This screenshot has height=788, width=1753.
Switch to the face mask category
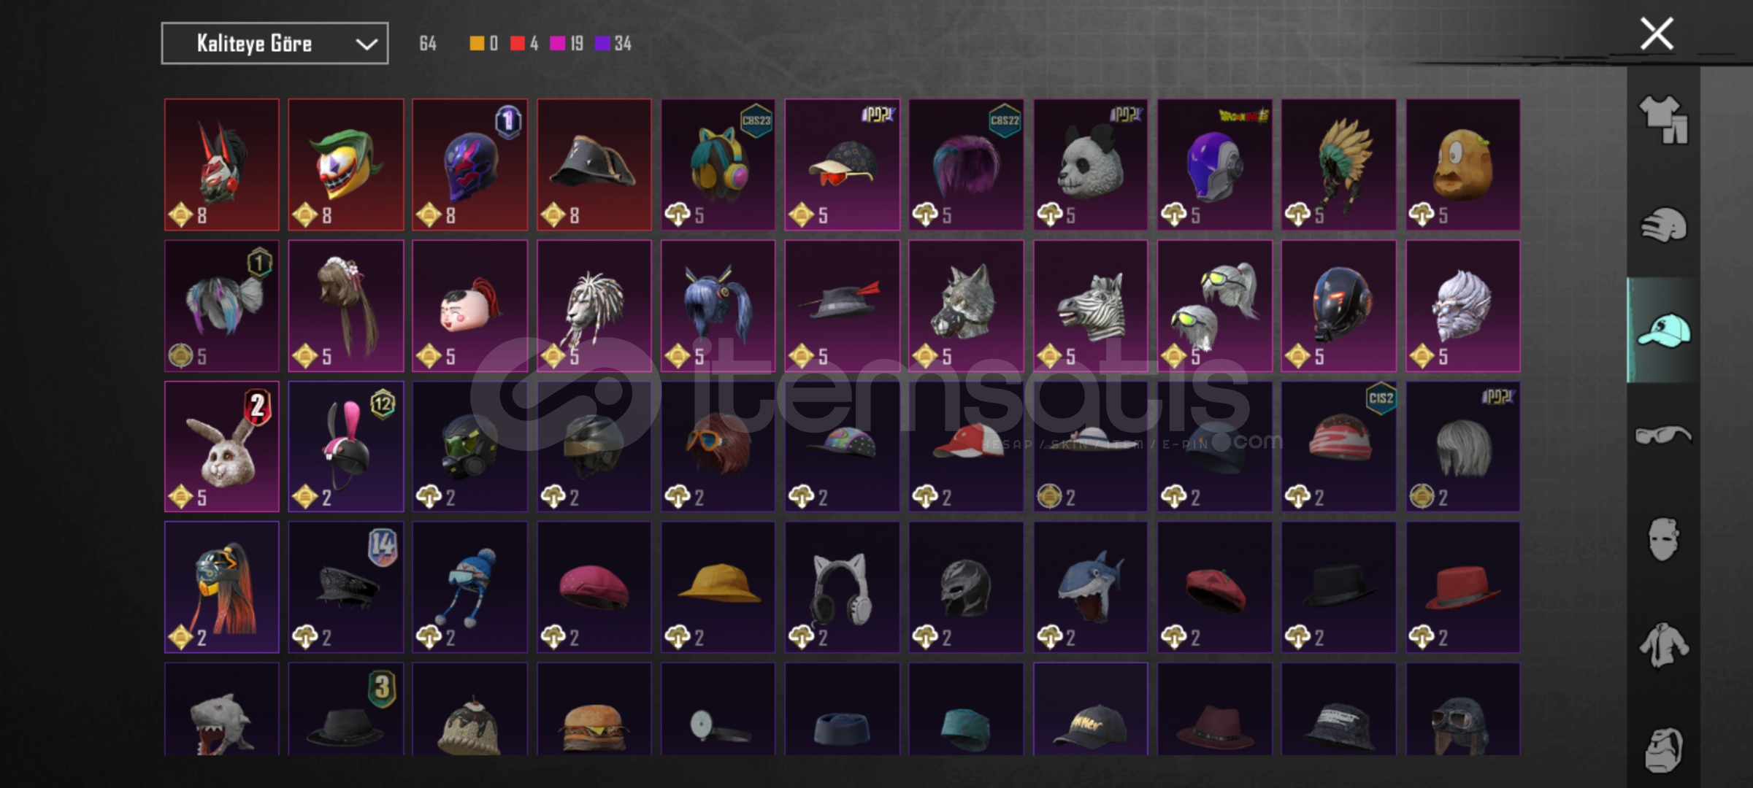[1663, 539]
